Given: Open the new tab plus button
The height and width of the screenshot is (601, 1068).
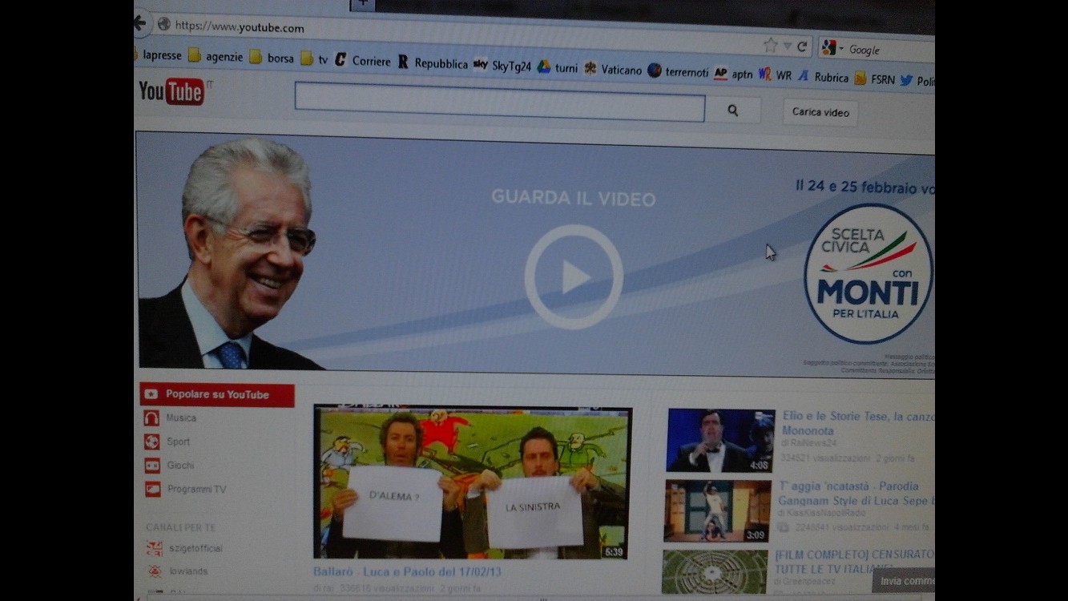Looking at the screenshot, I should pos(362,4).
